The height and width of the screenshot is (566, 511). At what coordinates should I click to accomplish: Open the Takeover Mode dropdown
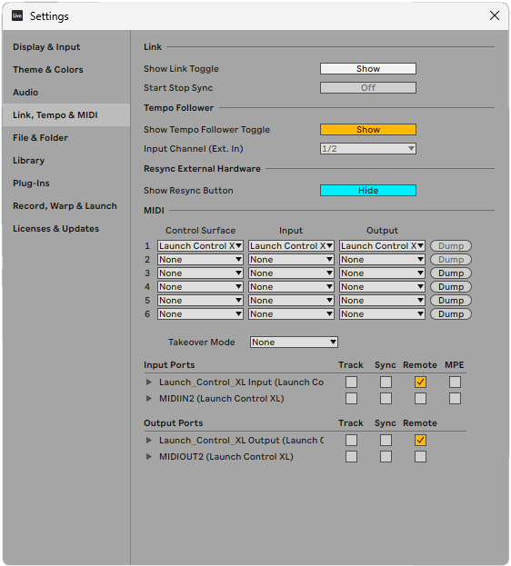[294, 343]
